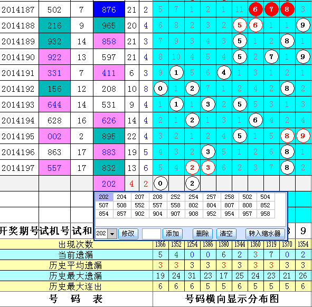Click the empty input field beside 添加

pyautogui.click(x=152, y=234)
